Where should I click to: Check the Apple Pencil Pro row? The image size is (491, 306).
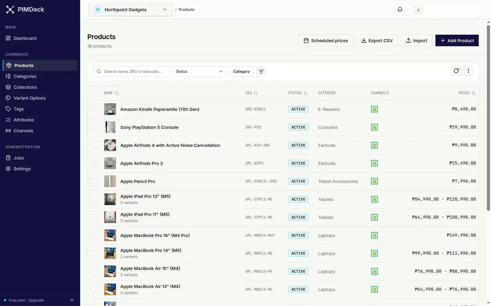tap(93, 181)
